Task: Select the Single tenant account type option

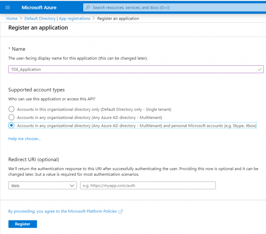Action: 11,109
